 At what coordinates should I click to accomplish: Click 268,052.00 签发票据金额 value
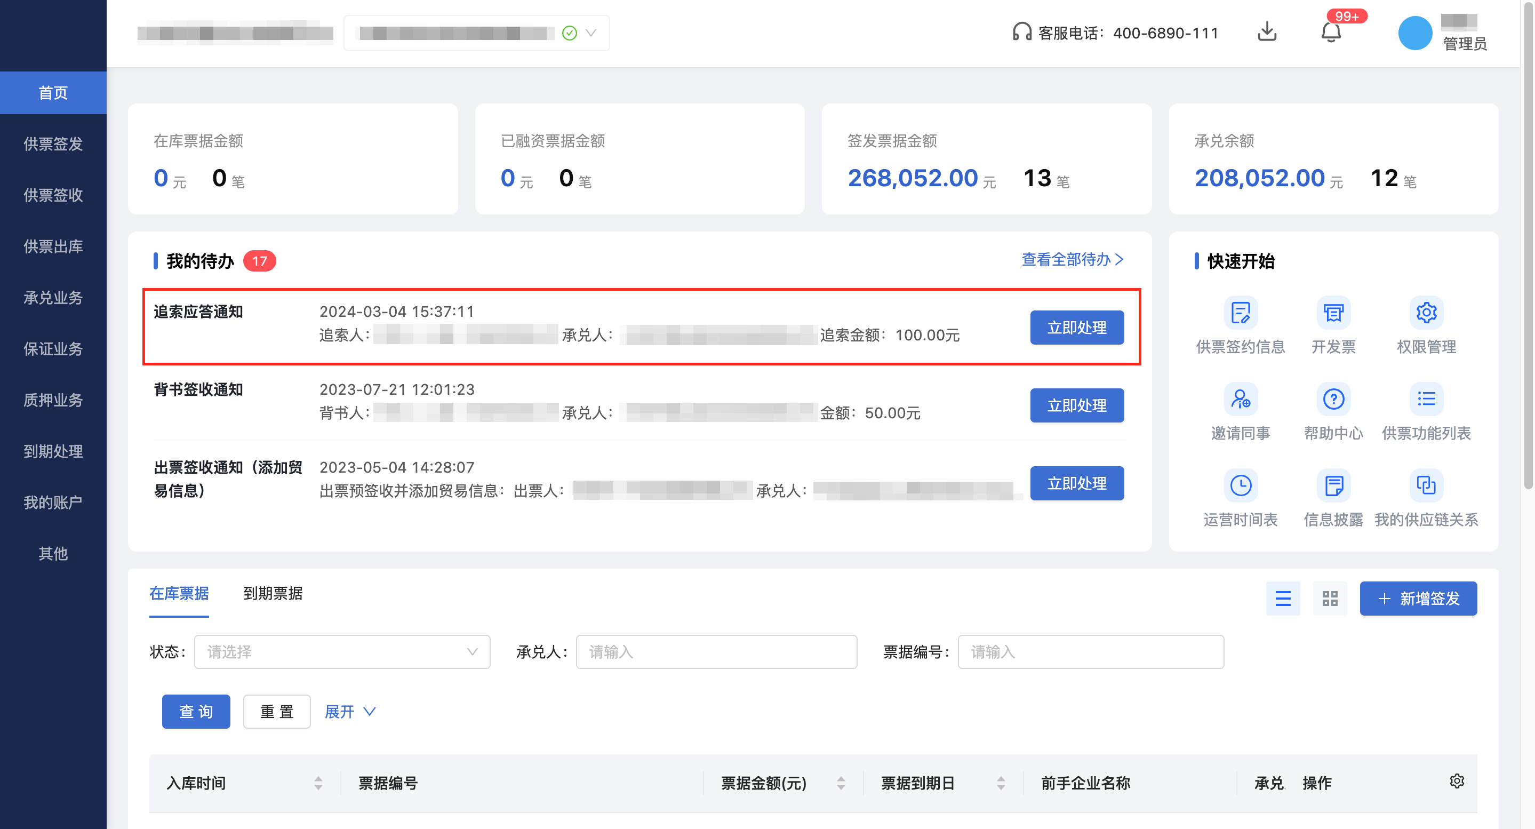tap(913, 178)
